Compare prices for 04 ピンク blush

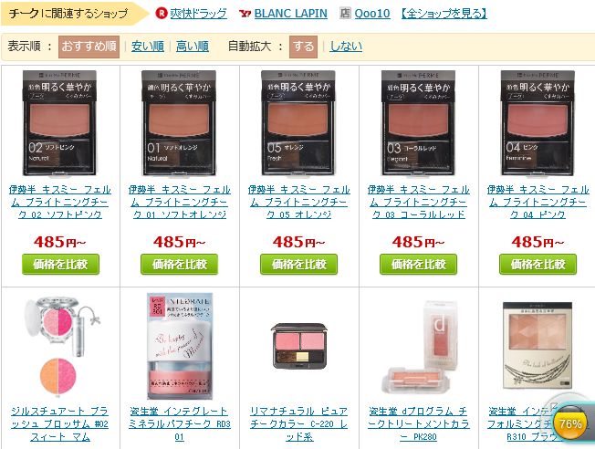[x=538, y=264]
